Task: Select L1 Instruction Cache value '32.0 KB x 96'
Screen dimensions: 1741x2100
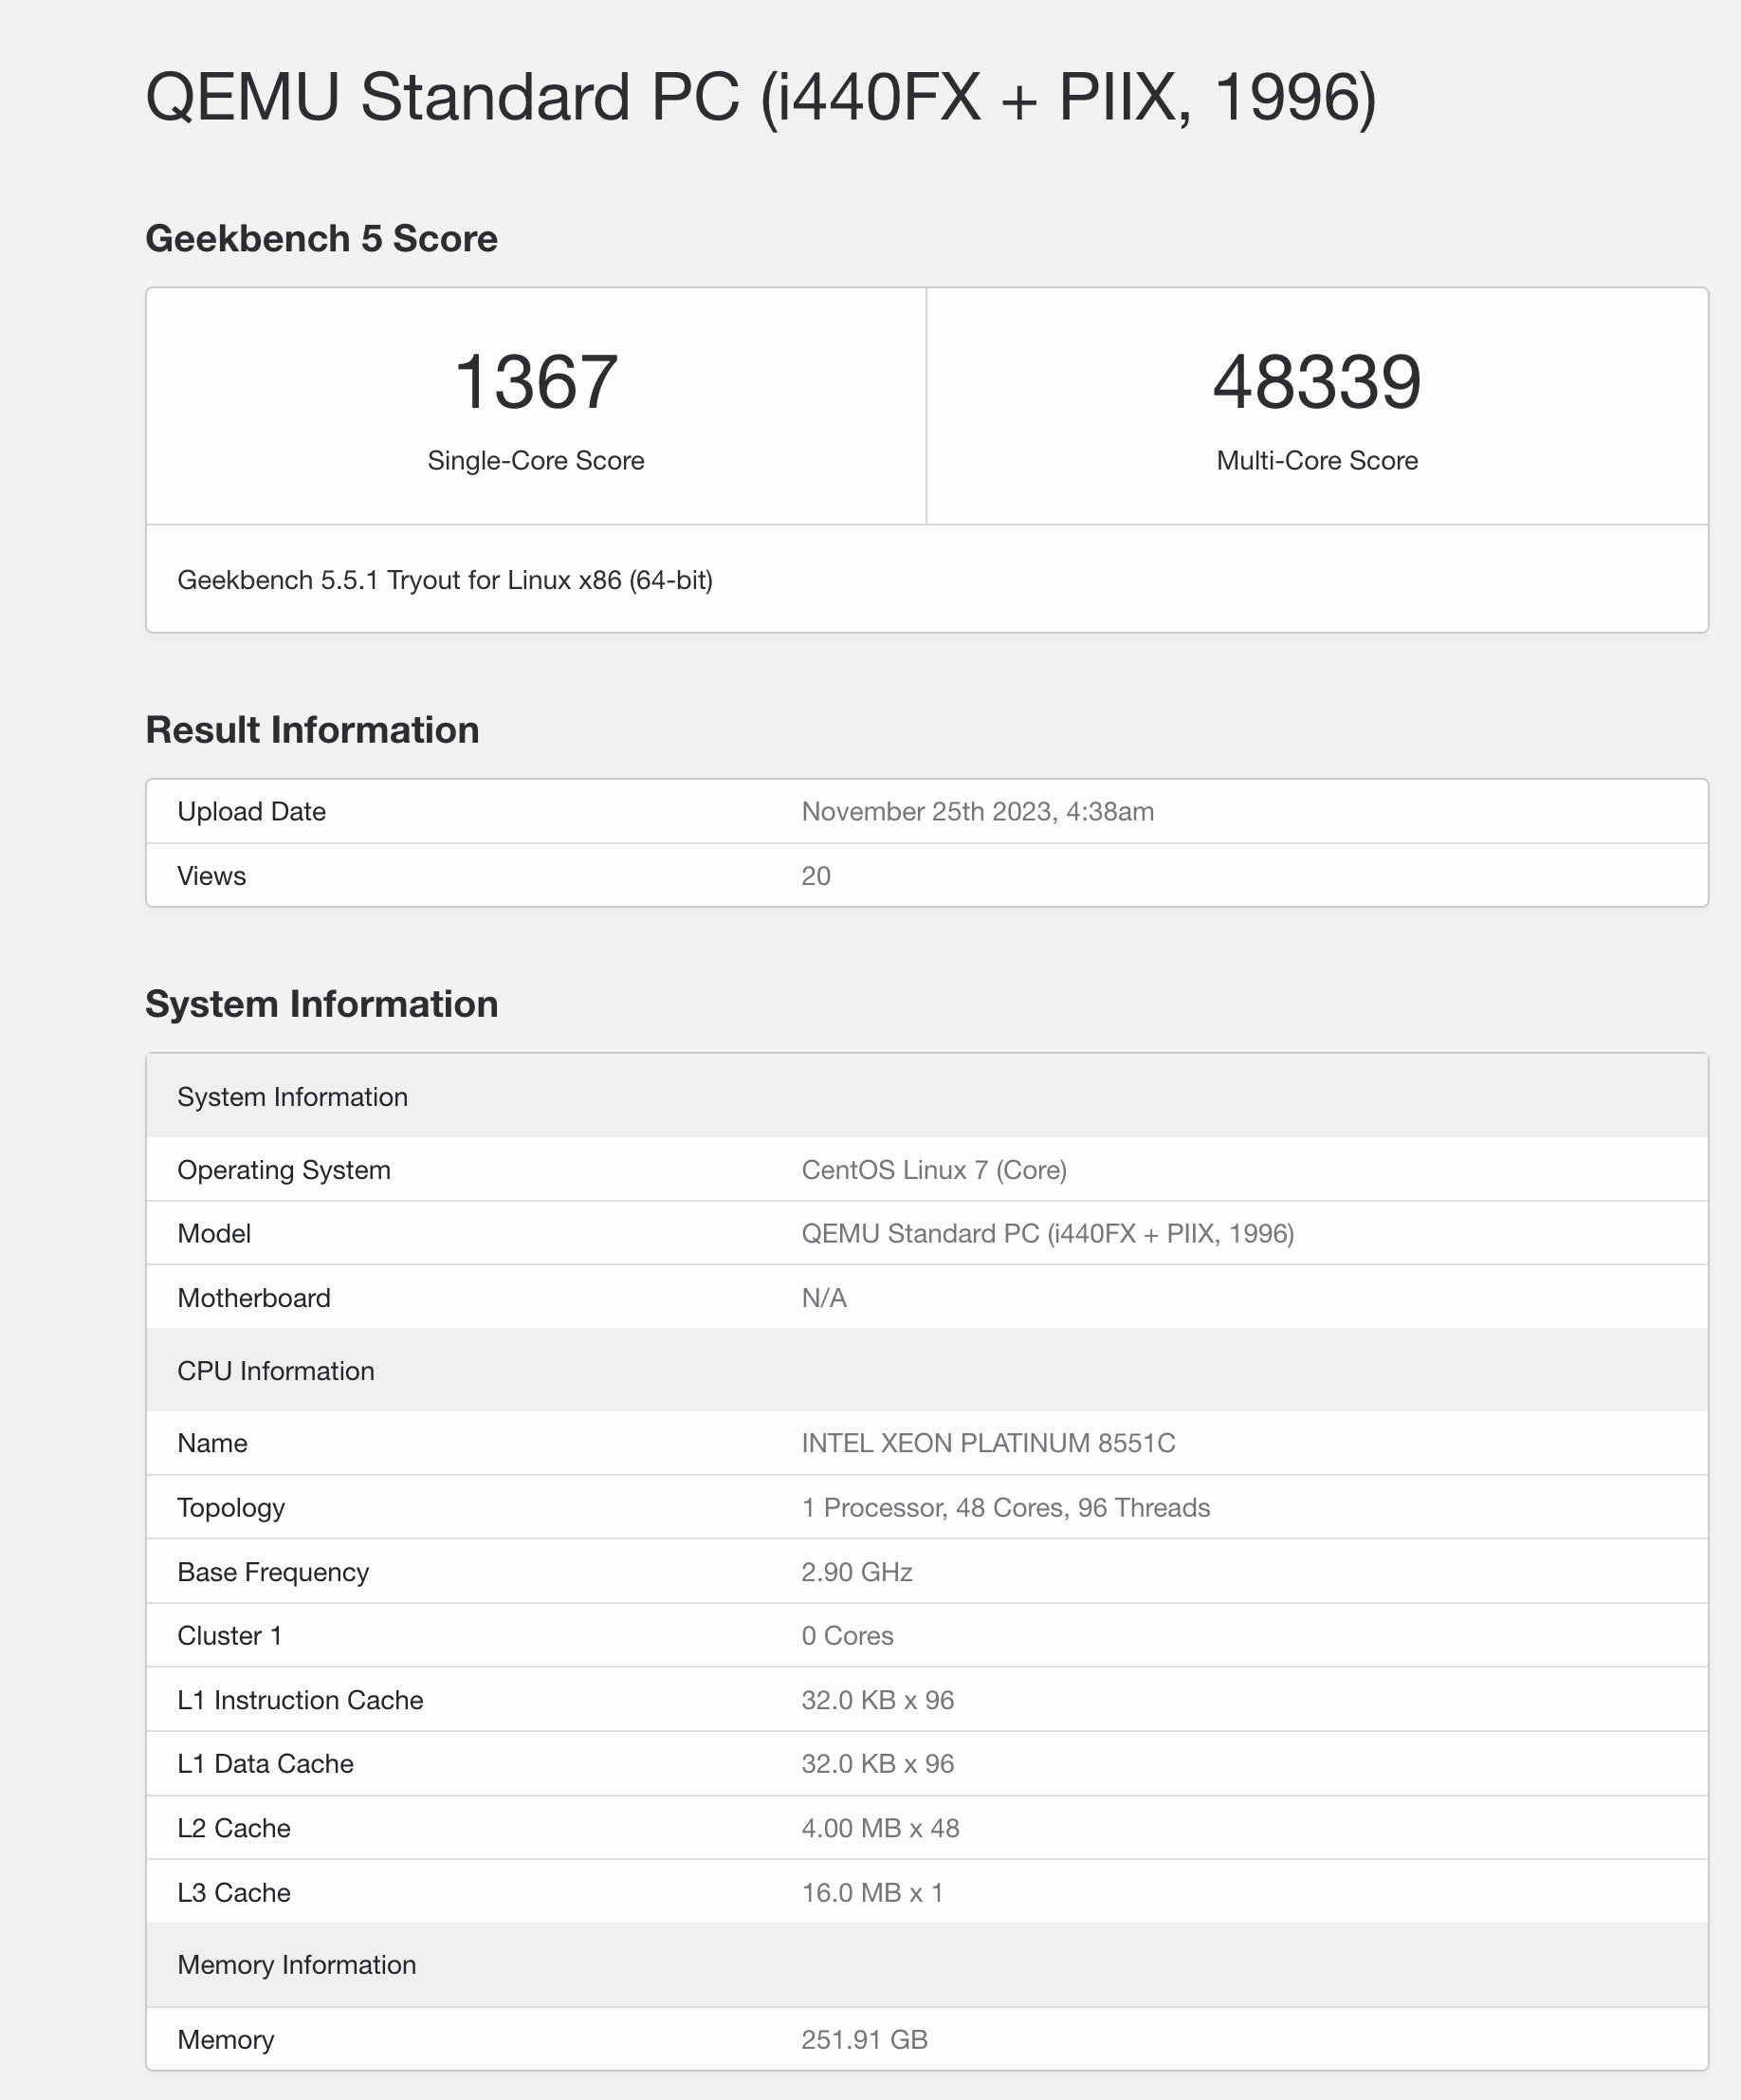Action: coord(878,1700)
